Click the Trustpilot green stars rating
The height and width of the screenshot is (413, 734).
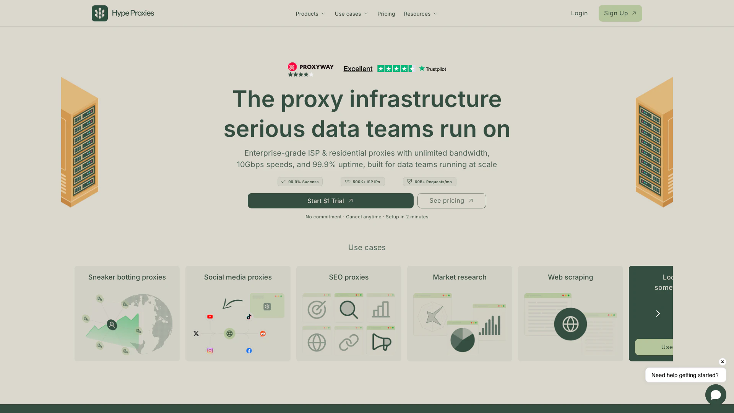396,69
